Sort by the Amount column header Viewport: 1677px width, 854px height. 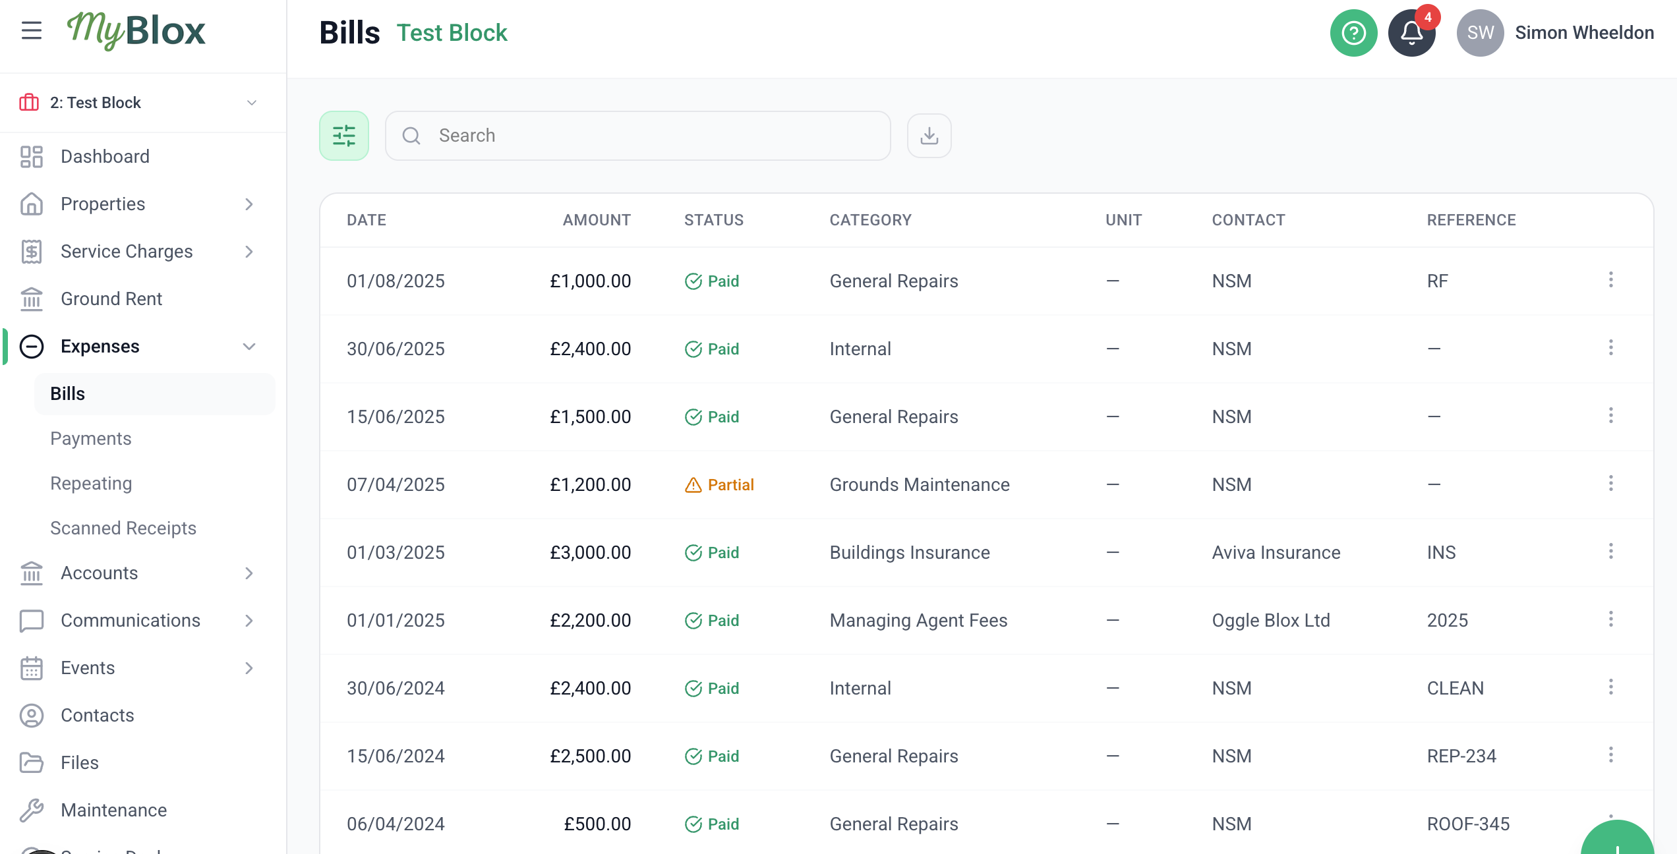pos(596,220)
